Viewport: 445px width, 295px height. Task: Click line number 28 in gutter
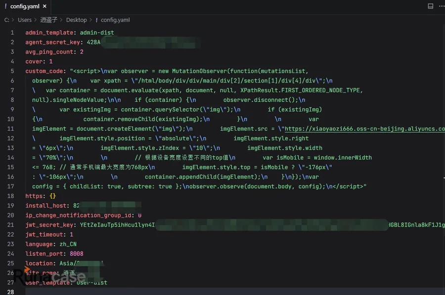10,292
